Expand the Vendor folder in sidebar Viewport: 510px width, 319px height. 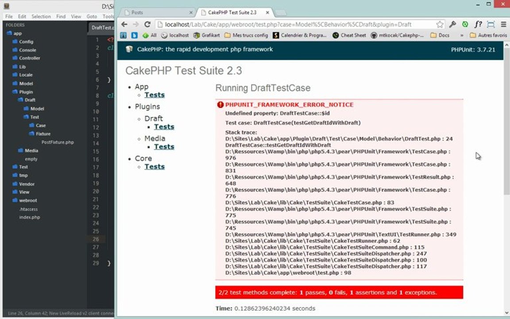click(23, 184)
